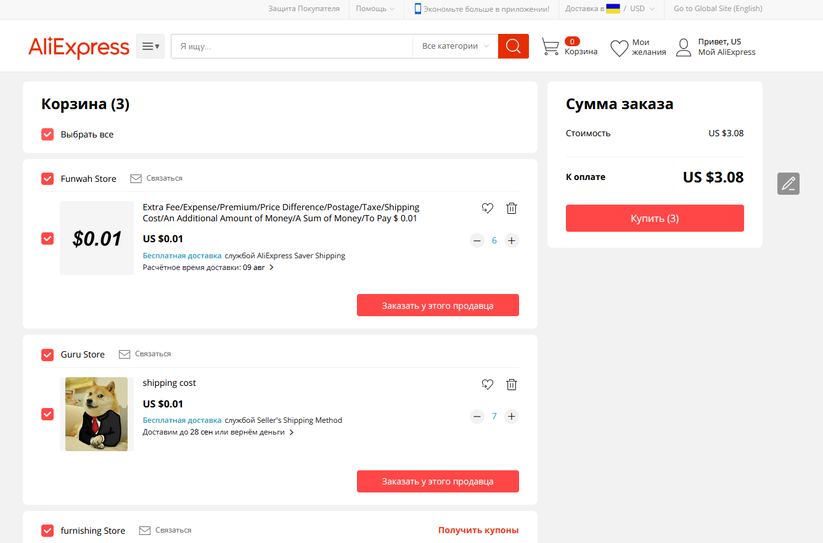This screenshot has height=543, width=823.
Task: Open the Guru Store name link
Action: pyautogui.click(x=83, y=354)
